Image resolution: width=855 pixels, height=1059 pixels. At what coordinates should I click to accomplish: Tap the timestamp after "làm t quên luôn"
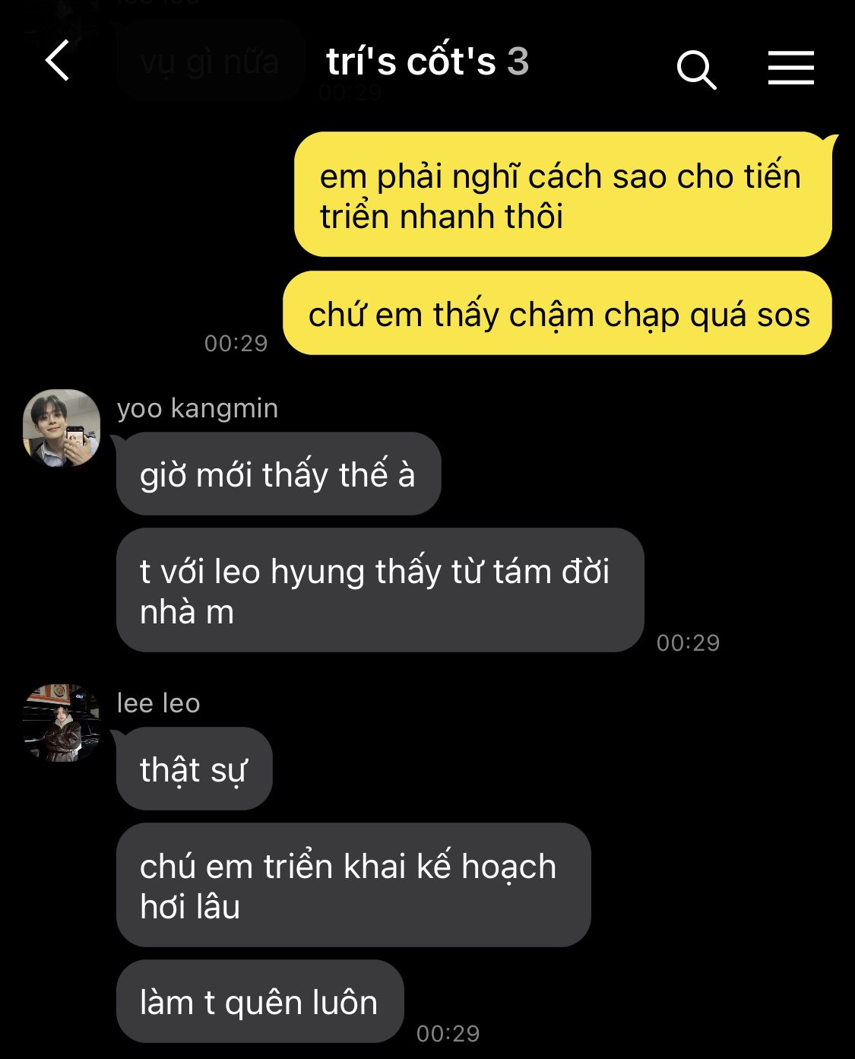(448, 1033)
